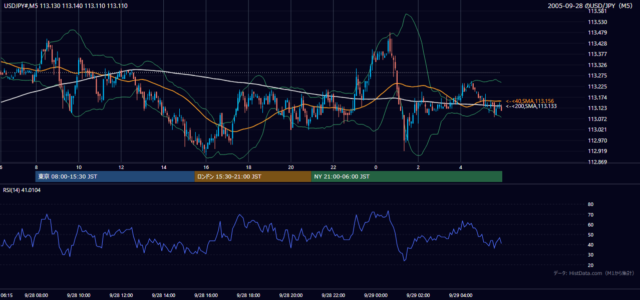Click hour marker 0 under the price chart
Screen dimensions: 640x300
coord(376,167)
